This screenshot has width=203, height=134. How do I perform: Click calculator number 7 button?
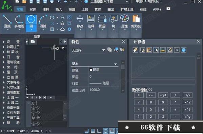click(x=139, y=102)
